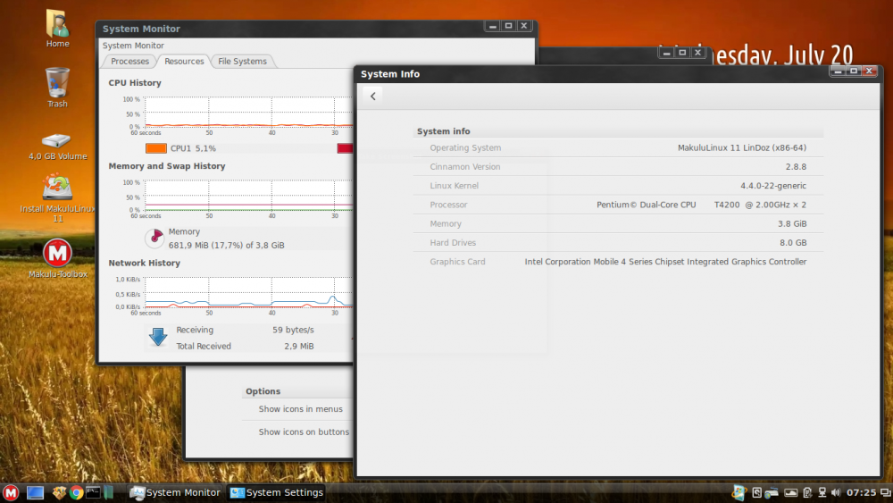893x503 pixels.
Task: Launch the package box icon on taskbar
Action: [59, 492]
